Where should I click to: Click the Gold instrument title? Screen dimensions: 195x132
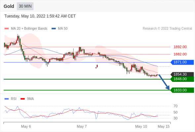point(9,6)
